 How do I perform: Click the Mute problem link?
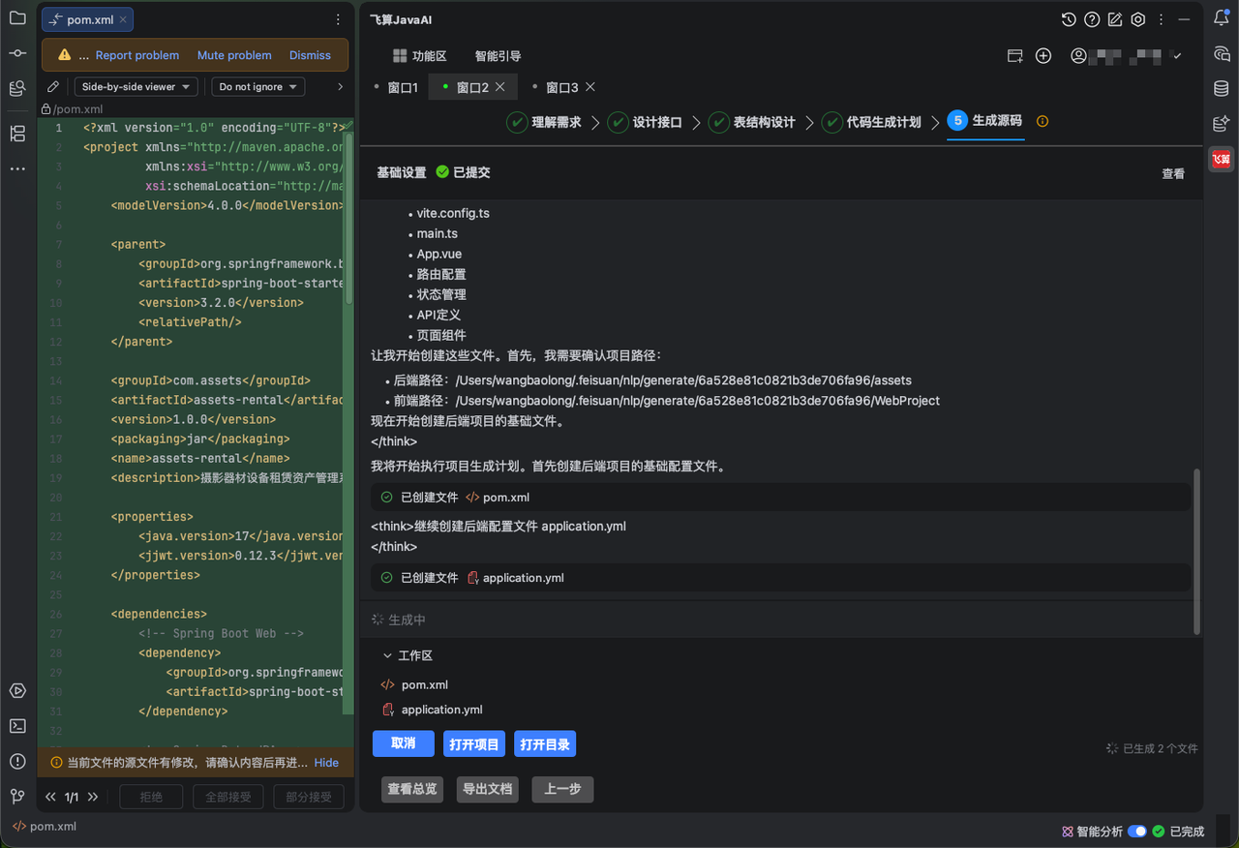tap(234, 55)
